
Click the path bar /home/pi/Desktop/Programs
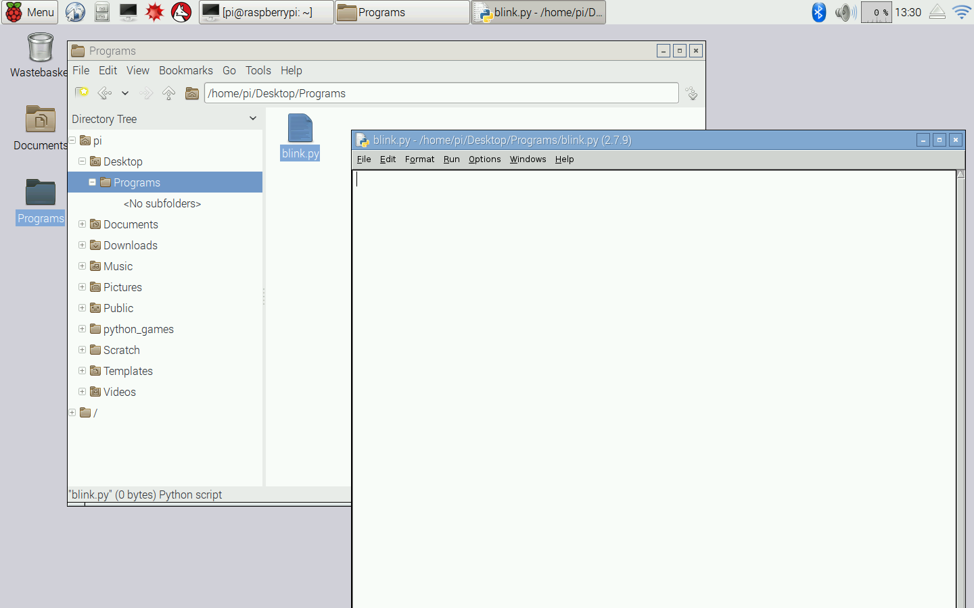[441, 93]
